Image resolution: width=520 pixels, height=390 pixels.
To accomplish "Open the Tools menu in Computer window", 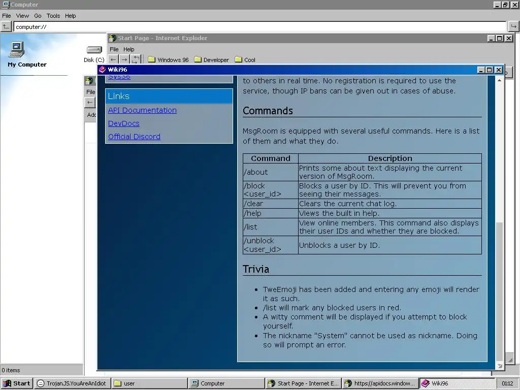I will pos(53,16).
